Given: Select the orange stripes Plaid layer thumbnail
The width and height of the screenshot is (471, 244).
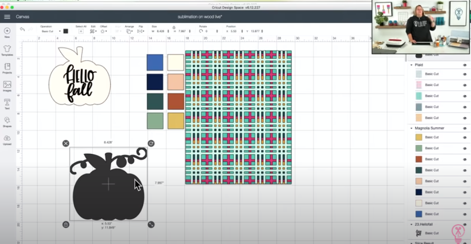Looking at the screenshot, I should click(x=419, y=118).
